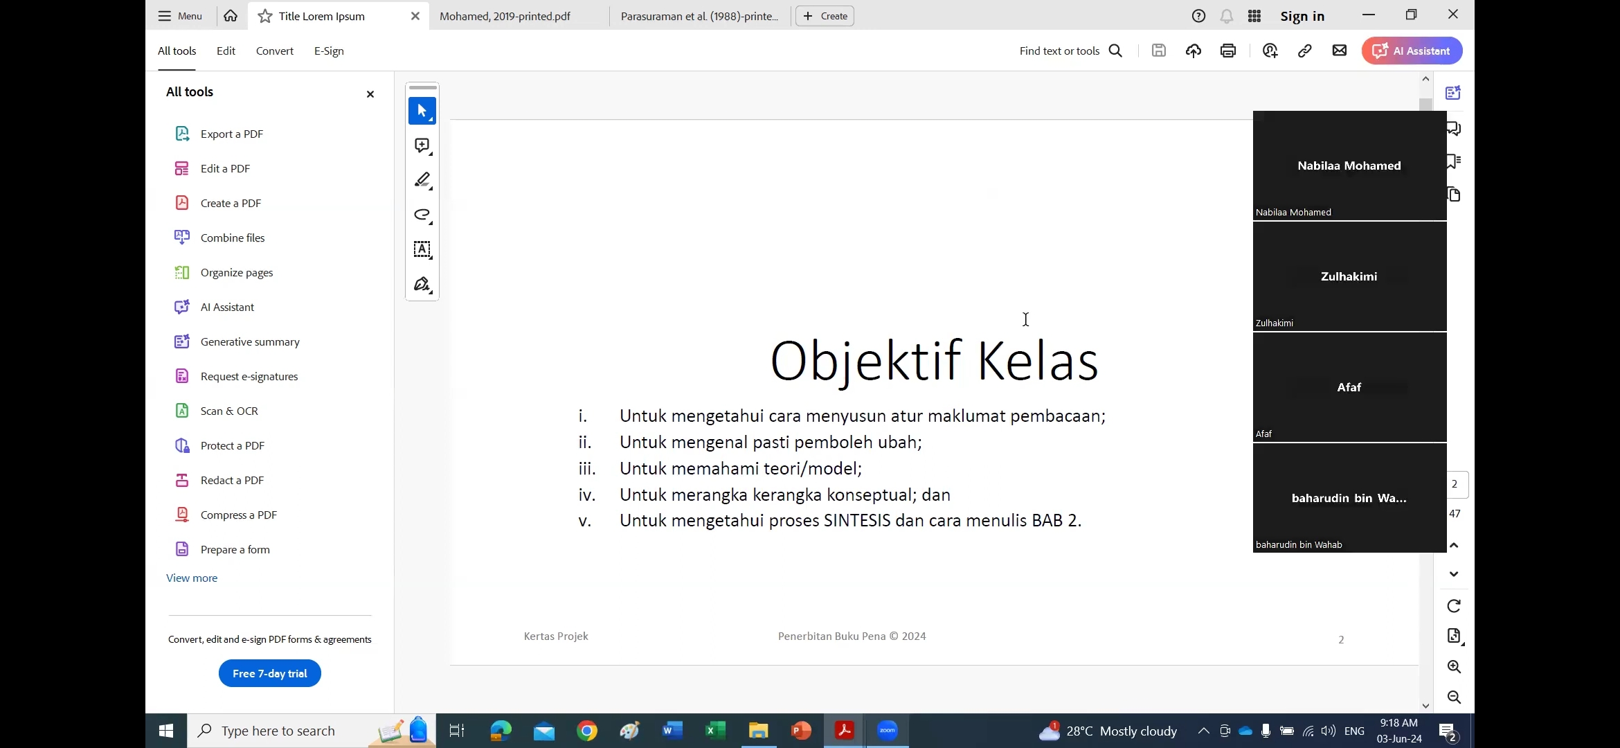Select the Highlight pen tool

[x=422, y=180]
